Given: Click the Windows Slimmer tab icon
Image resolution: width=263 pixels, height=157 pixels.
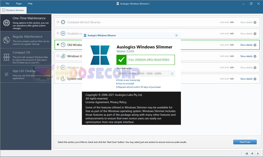Looking at the screenshot, I should [4, 10].
